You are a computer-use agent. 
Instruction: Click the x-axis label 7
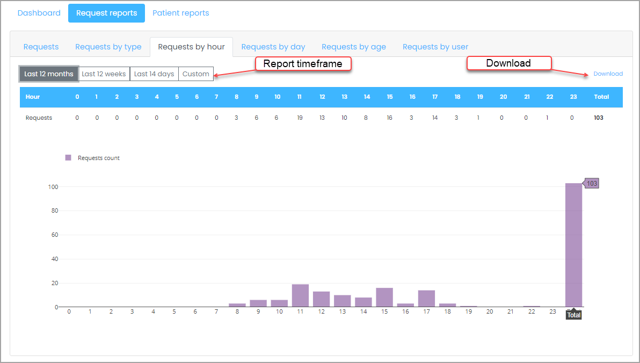pyautogui.click(x=216, y=311)
